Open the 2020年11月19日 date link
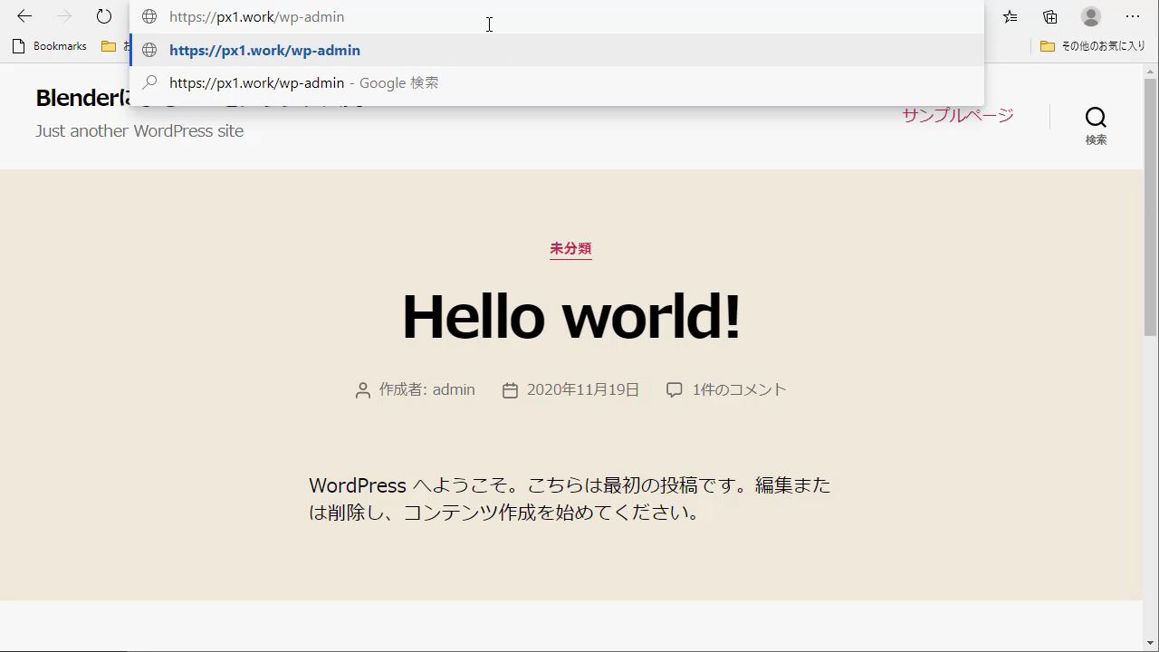Image resolution: width=1159 pixels, height=652 pixels. click(582, 389)
